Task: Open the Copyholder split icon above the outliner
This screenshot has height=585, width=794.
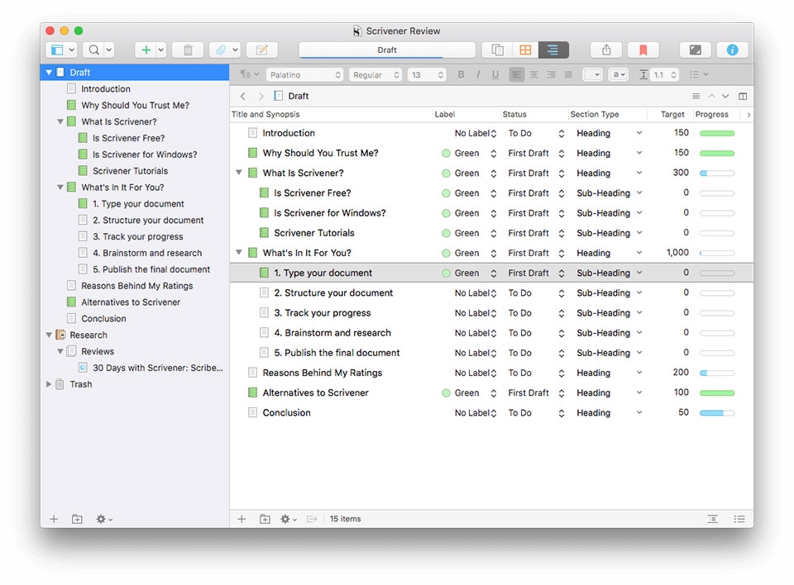Action: pyautogui.click(x=744, y=96)
